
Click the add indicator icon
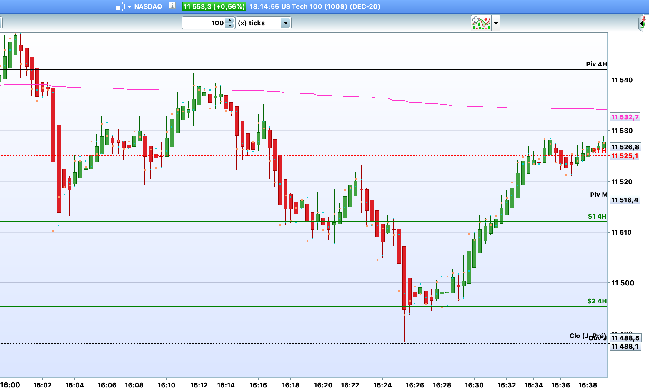tap(481, 23)
